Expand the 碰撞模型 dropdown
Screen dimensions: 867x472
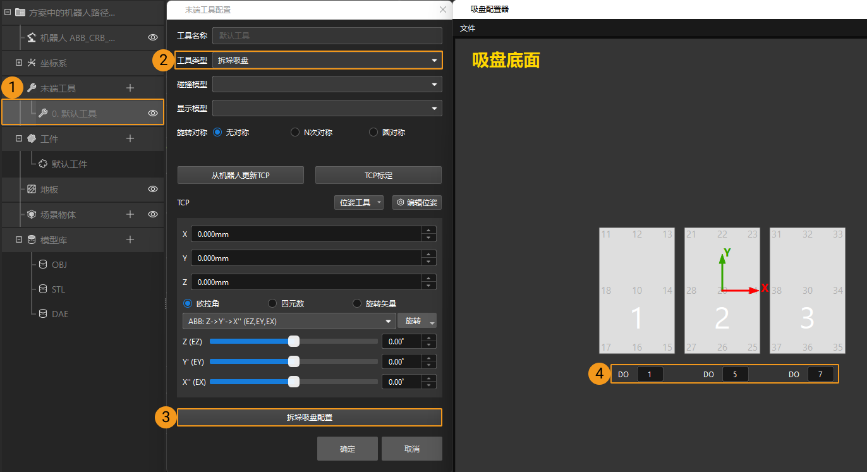(x=327, y=84)
